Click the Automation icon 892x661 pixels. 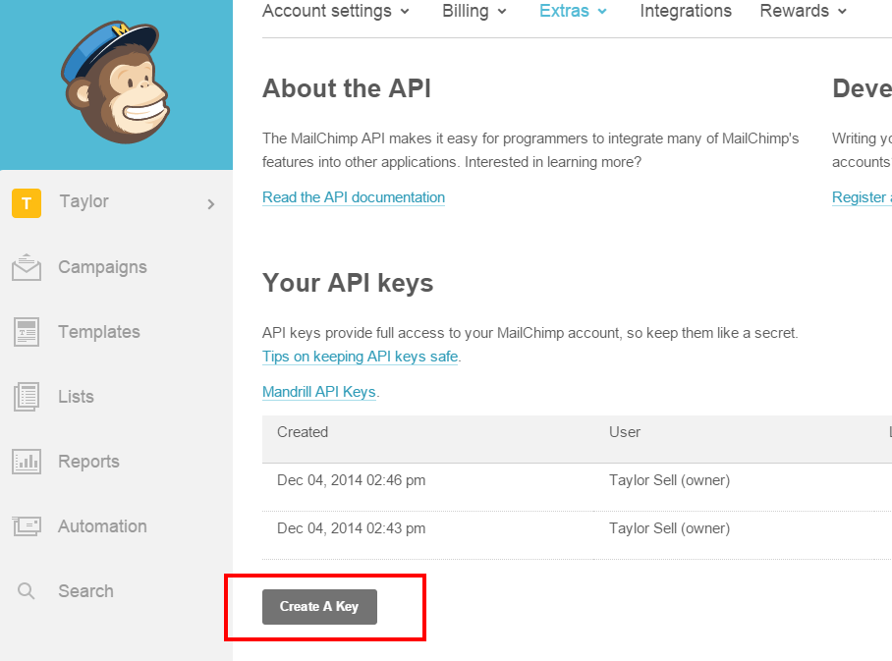27,526
